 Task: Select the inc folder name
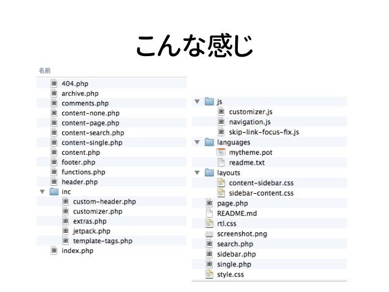(66, 192)
